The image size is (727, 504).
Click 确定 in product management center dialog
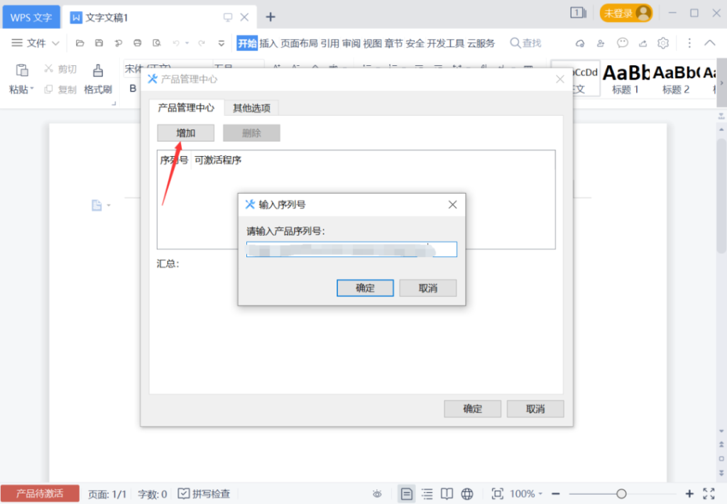point(472,409)
